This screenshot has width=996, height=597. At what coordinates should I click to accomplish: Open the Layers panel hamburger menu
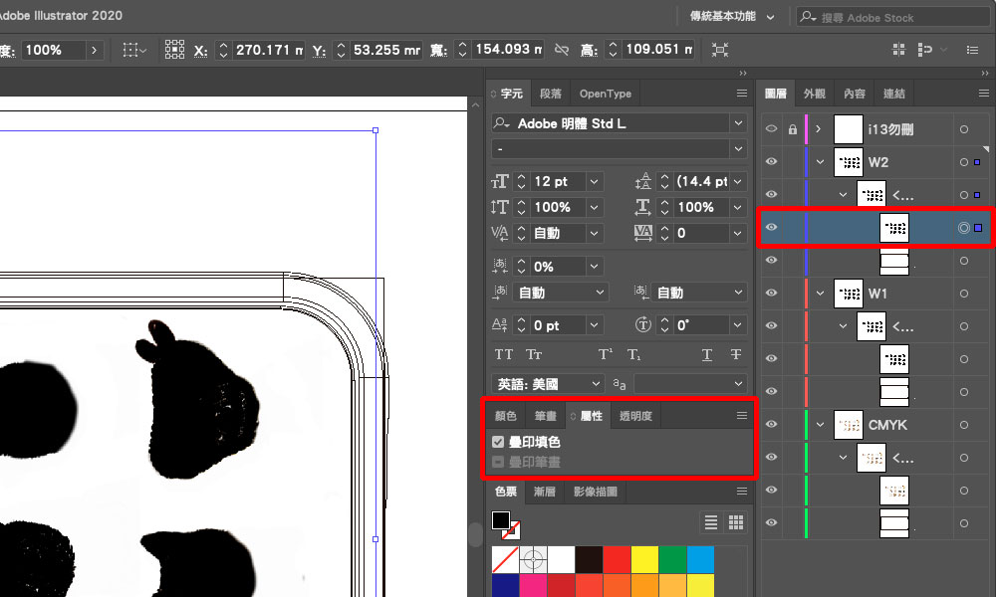(980, 94)
